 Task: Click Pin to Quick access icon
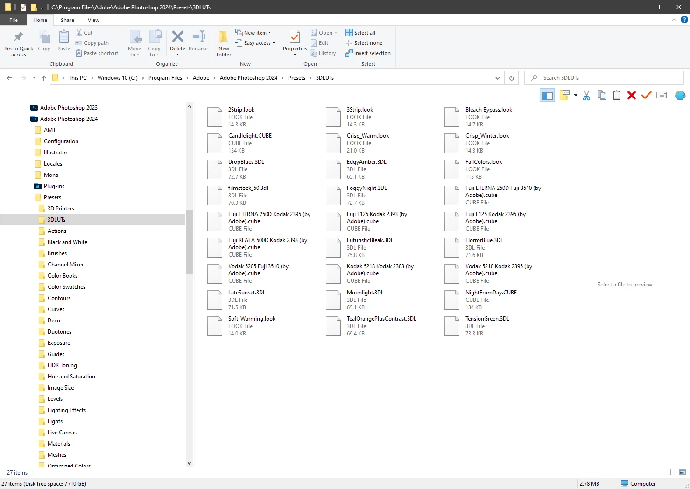click(x=19, y=37)
